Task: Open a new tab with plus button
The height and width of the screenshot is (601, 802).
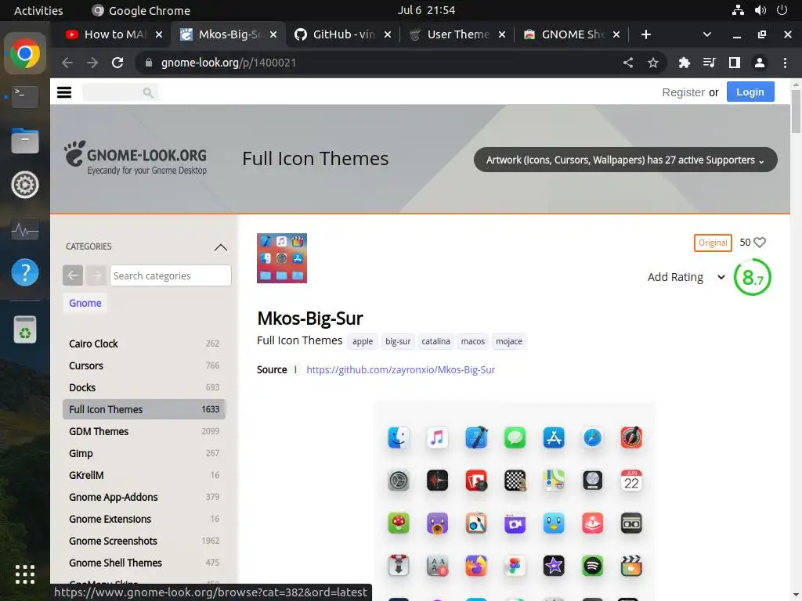Action: [x=646, y=34]
